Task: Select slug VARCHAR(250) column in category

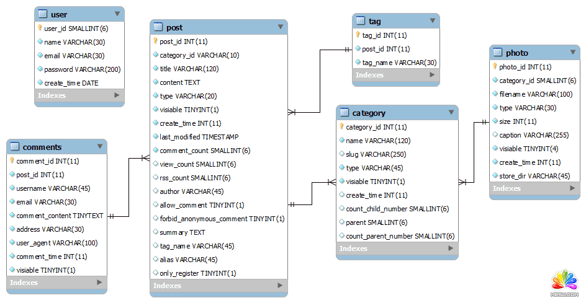Action: tap(376, 154)
